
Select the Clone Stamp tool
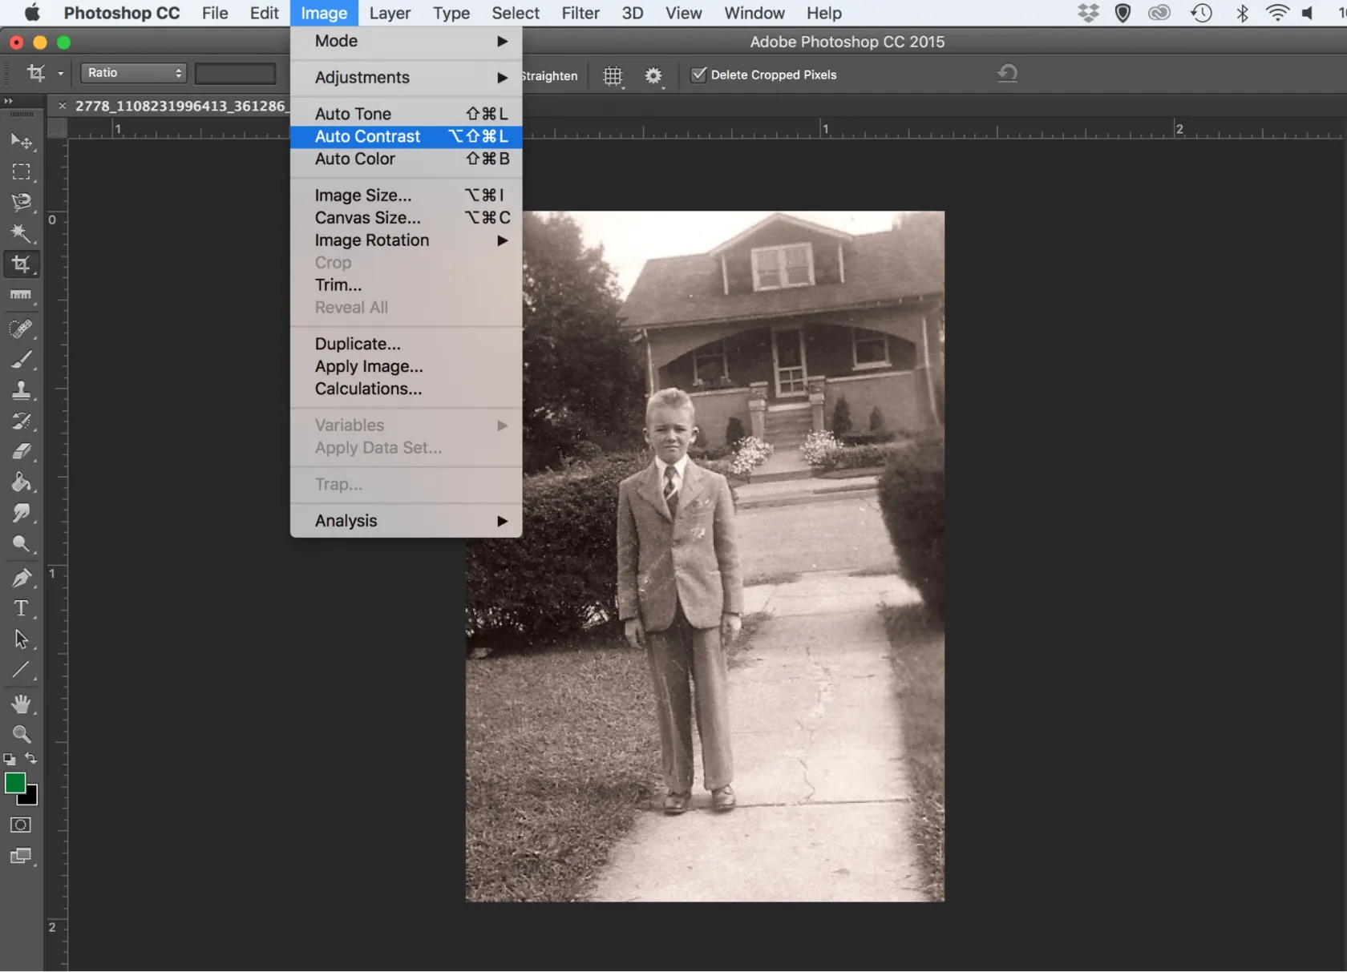(x=22, y=390)
